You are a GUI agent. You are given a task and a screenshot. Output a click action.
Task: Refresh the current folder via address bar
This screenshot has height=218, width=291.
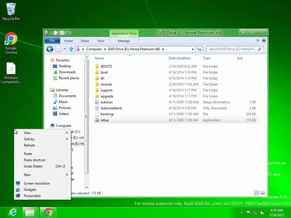[199, 49]
